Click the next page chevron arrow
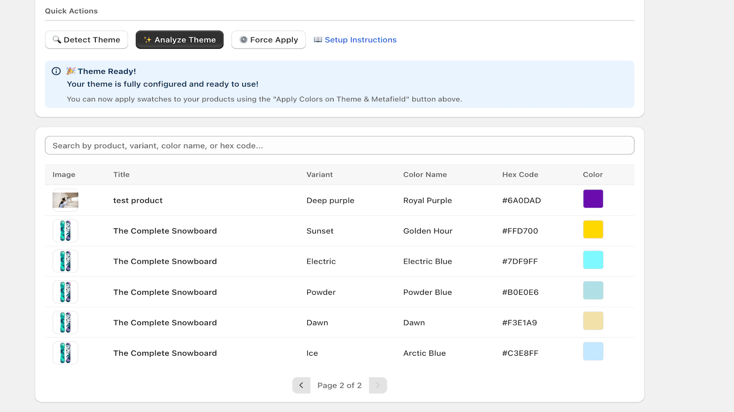The image size is (734, 412). [378, 385]
